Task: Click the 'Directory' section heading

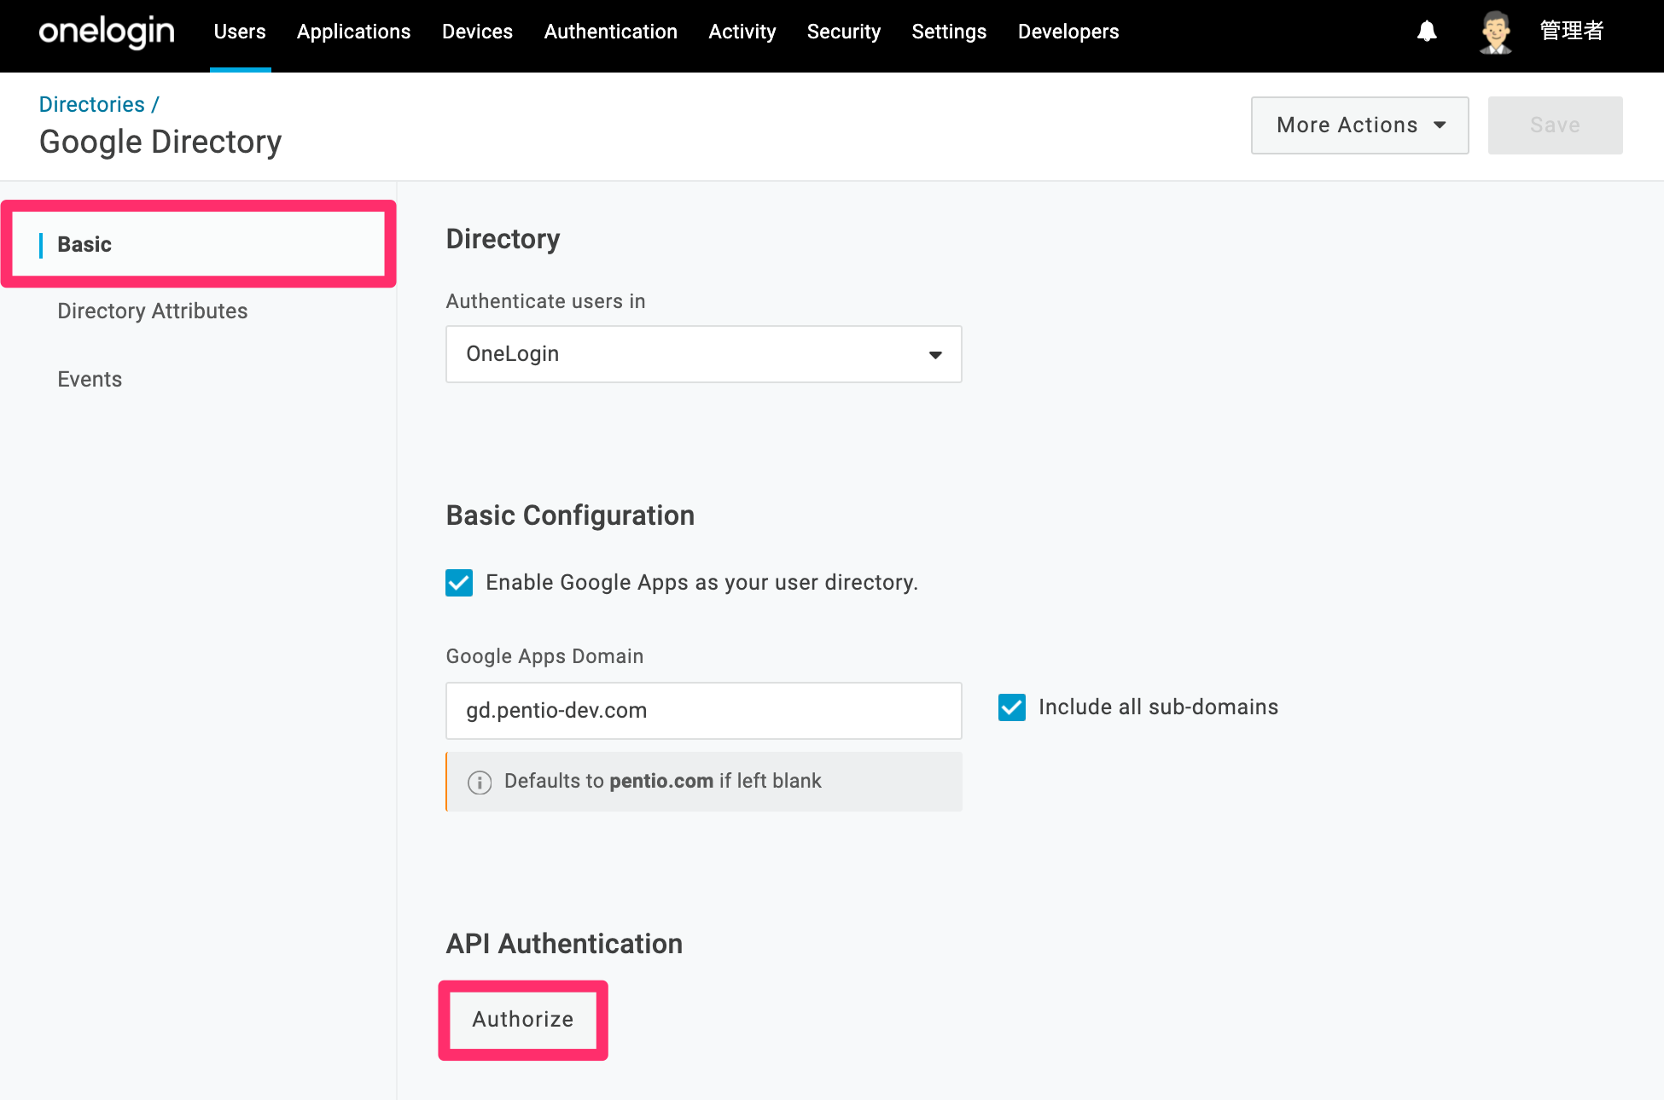Action: (x=503, y=239)
